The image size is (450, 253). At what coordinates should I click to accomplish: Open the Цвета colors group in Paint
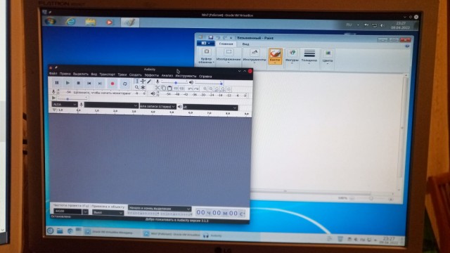[328, 57]
